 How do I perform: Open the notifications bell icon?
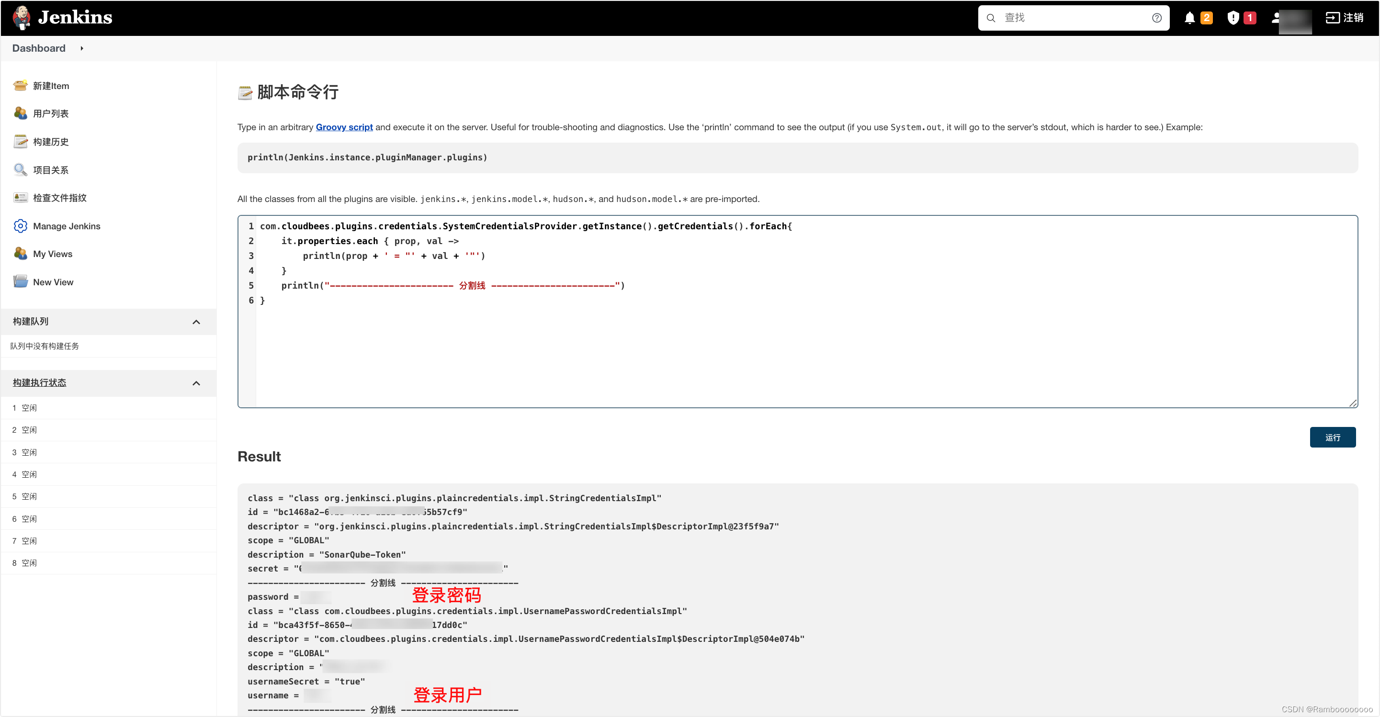point(1189,18)
